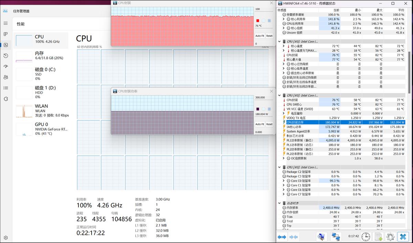Screen dimensions: 413x243
Task: Open the clock icon in HWiNFO toolbar
Action: tap(366, 236)
